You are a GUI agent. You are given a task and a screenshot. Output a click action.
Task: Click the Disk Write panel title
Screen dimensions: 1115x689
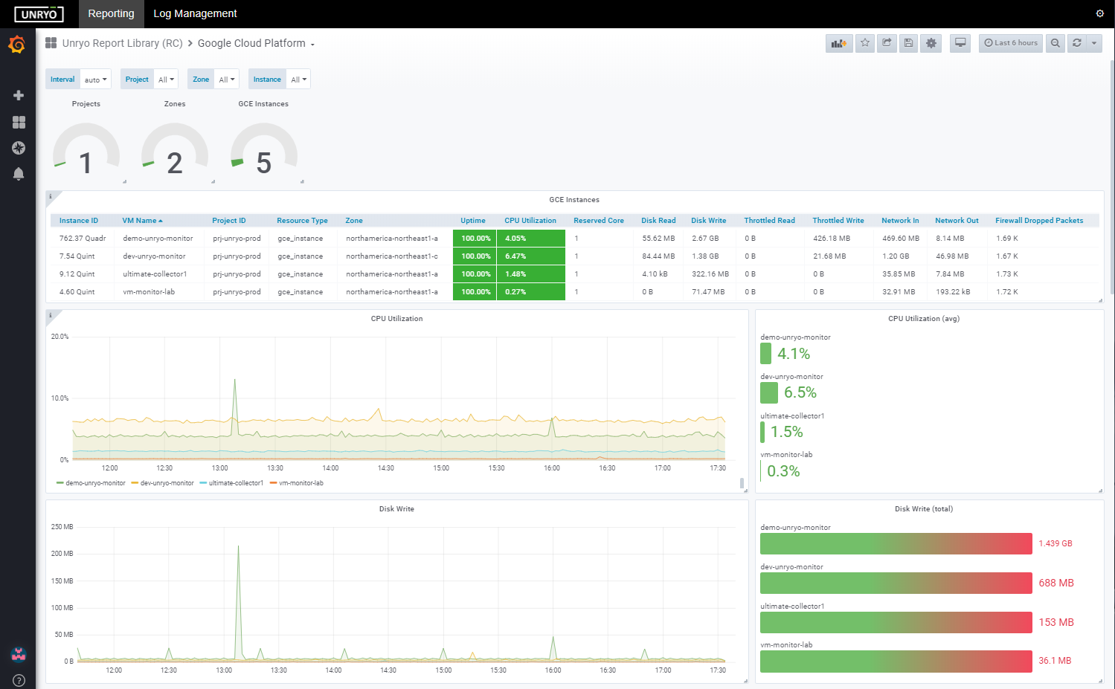[396, 509]
